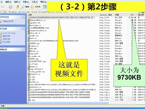Select the bb2.php file icon
The height and width of the screenshot is (109, 145).
pos(29,48)
